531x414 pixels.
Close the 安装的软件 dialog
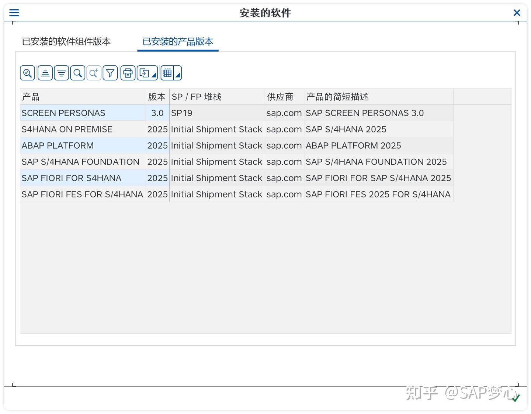coord(517,13)
